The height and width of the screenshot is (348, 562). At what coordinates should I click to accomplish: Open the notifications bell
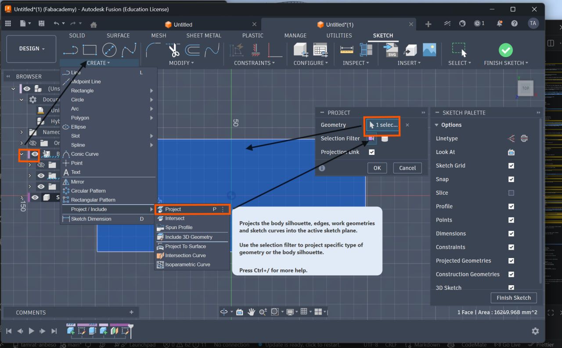pyautogui.click(x=500, y=24)
